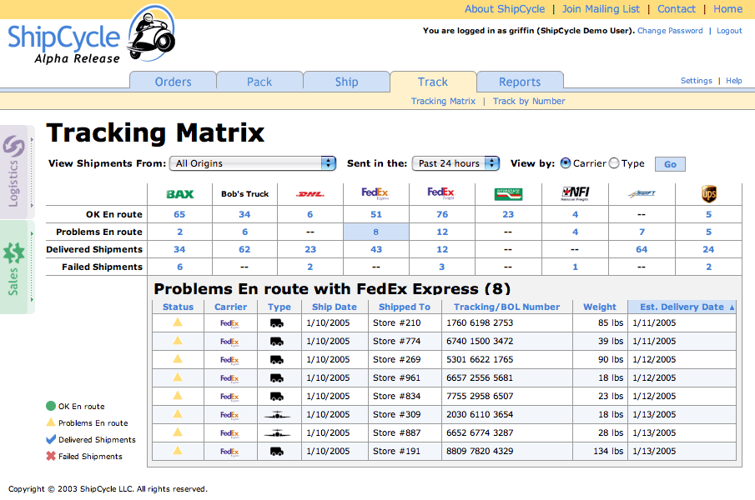This screenshot has height=500, width=755.
Task: Switch to the Ship tab
Action: [347, 82]
